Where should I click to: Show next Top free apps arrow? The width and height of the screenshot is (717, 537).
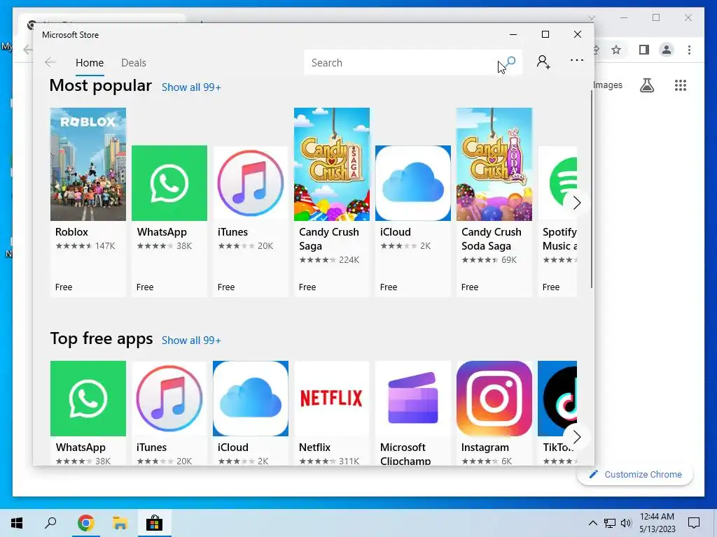point(577,437)
